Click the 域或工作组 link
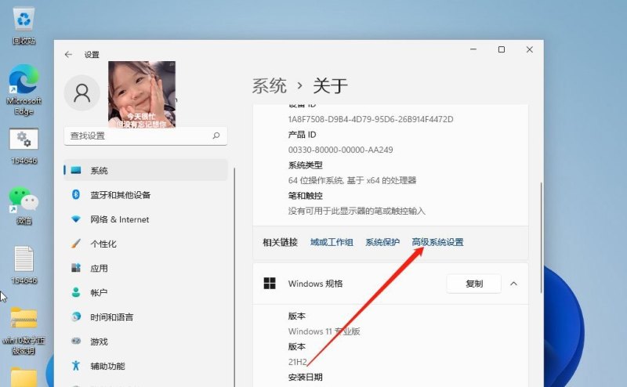The height and width of the screenshot is (387, 627). (x=332, y=242)
